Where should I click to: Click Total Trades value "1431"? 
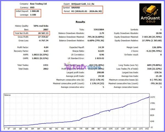point(46,65)
